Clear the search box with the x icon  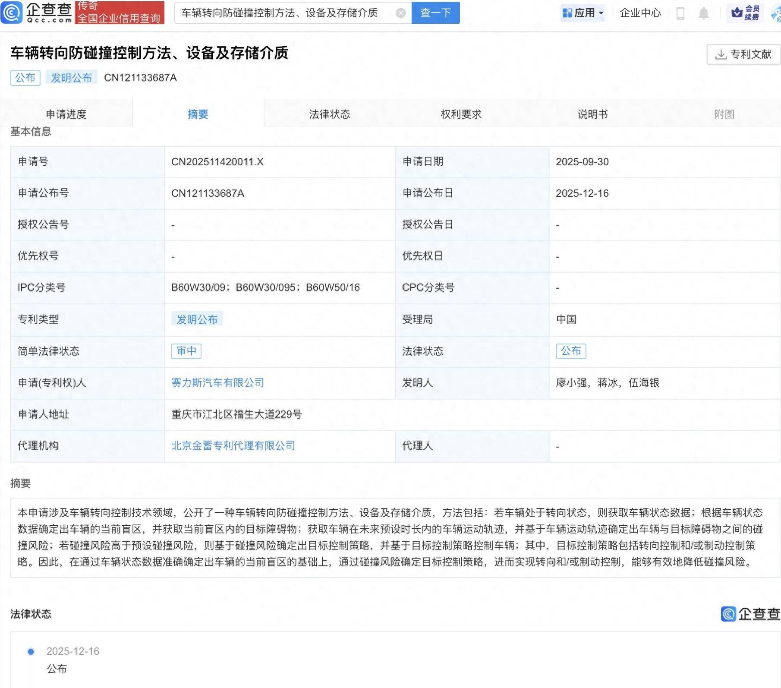click(401, 13)
